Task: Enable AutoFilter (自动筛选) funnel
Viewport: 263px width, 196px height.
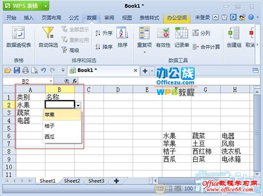Action: point(48,37)
